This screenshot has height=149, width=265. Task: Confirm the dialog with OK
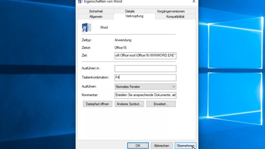[138, 146]
